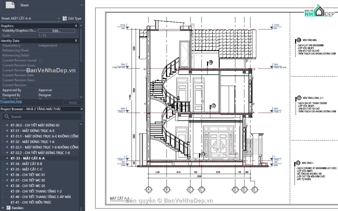Select the Designed By value Designer
Image resolution: width=338 pixels, height=211 pixels.
45,95
